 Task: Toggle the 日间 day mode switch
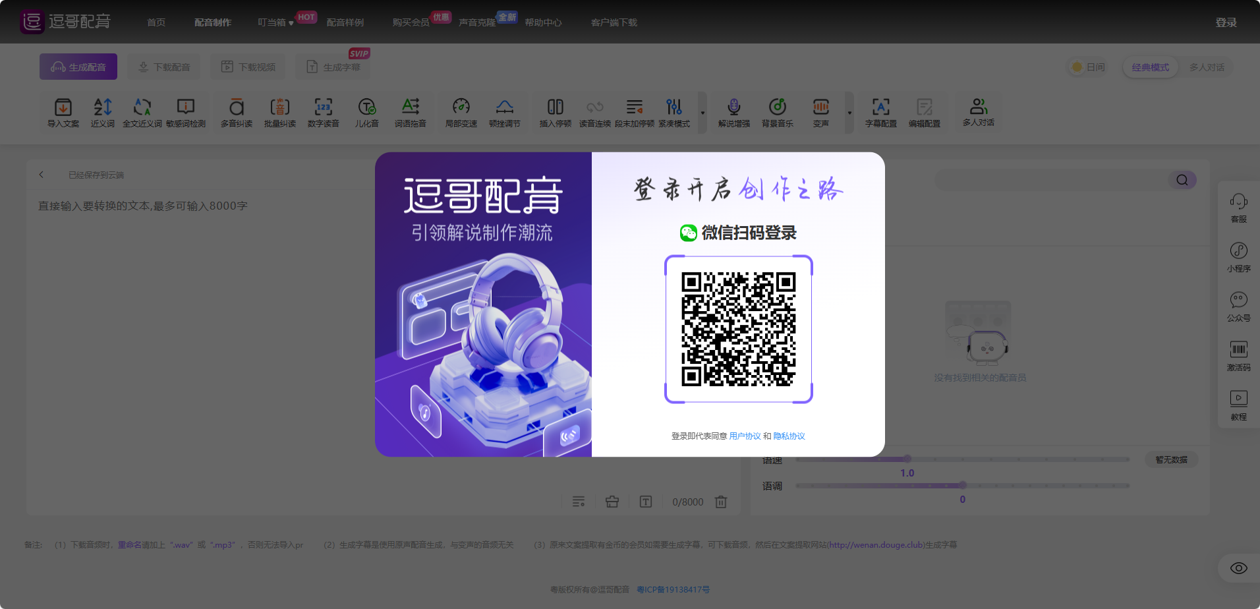click(1088, 67)
